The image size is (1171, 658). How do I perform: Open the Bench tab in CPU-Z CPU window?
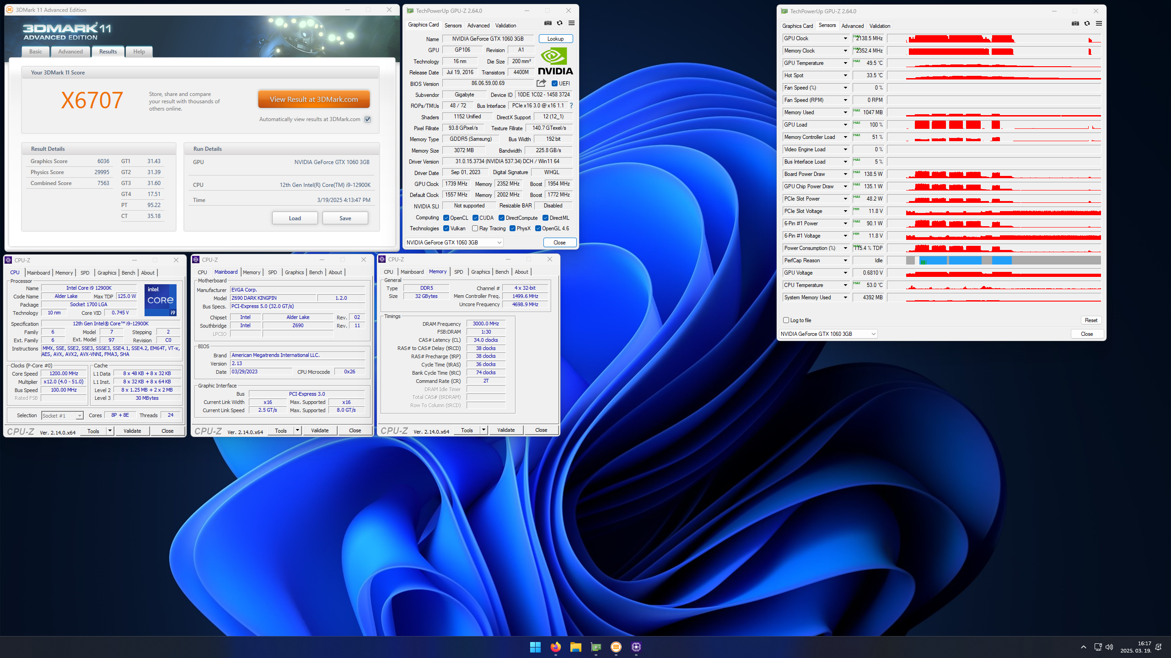[128, 273]
